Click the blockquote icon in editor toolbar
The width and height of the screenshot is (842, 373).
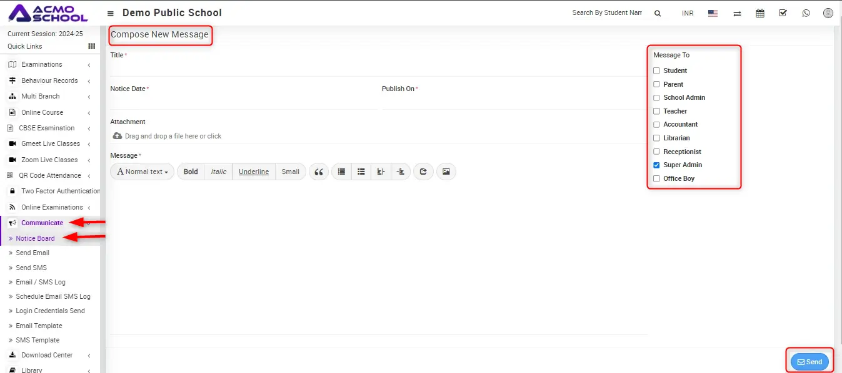pos(318,172)
